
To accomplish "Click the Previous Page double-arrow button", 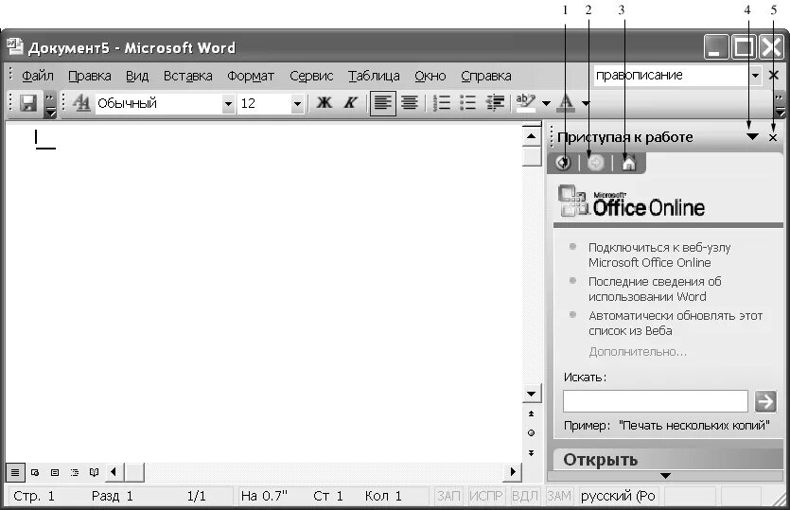I will tap(531, 413).
